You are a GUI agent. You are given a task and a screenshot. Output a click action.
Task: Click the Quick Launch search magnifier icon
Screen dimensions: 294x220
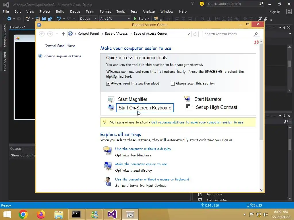[261, 4]
